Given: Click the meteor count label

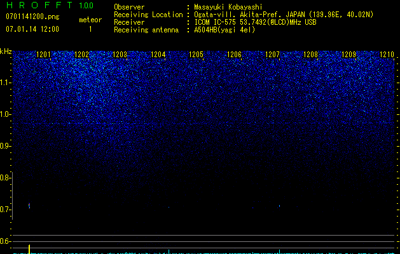Looking at the screenshot, I should coord(90,20).
